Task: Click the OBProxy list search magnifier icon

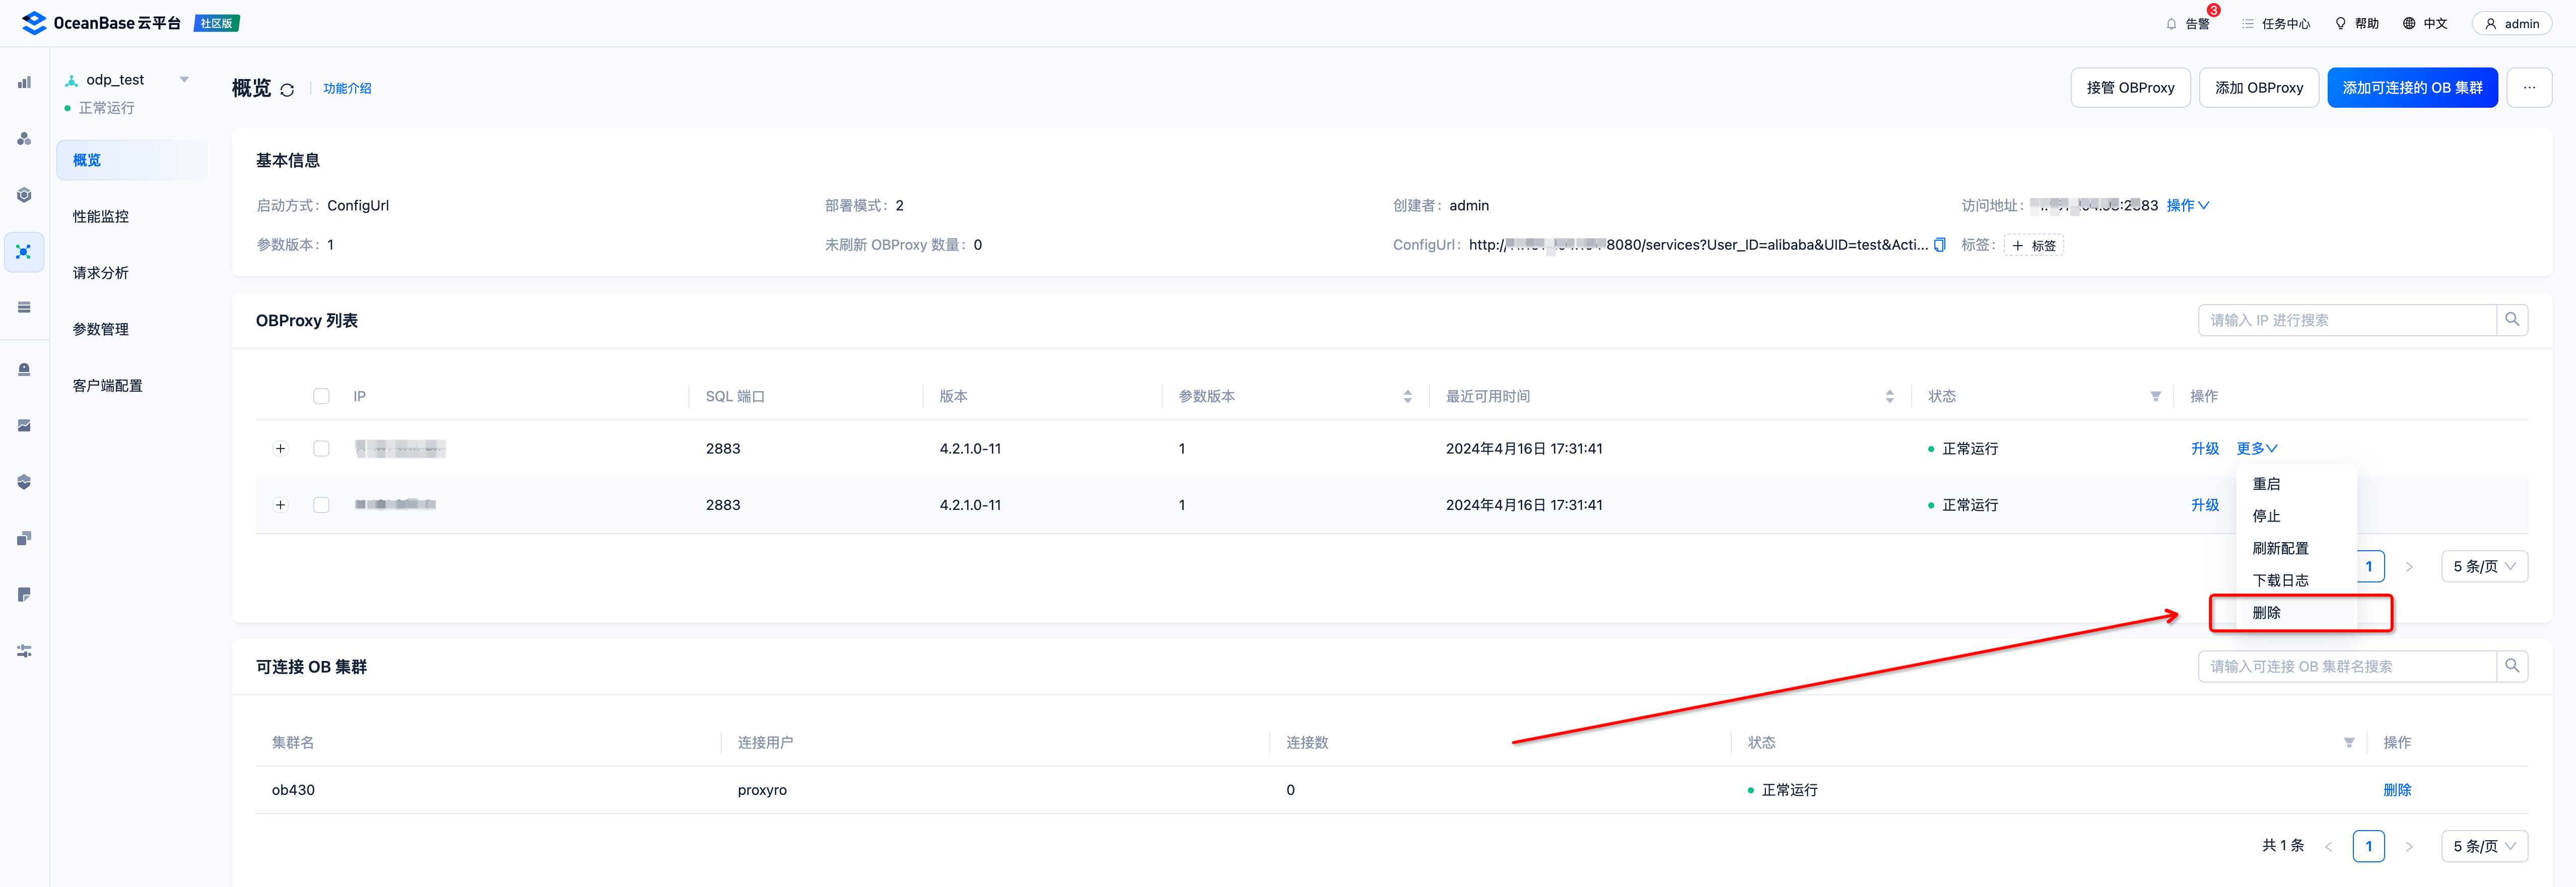Action: coord(2511,320)
